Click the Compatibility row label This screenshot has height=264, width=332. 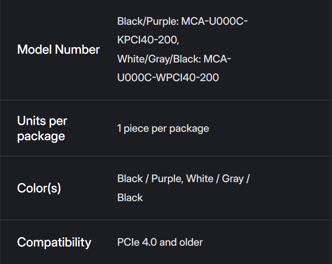point(54,242)
